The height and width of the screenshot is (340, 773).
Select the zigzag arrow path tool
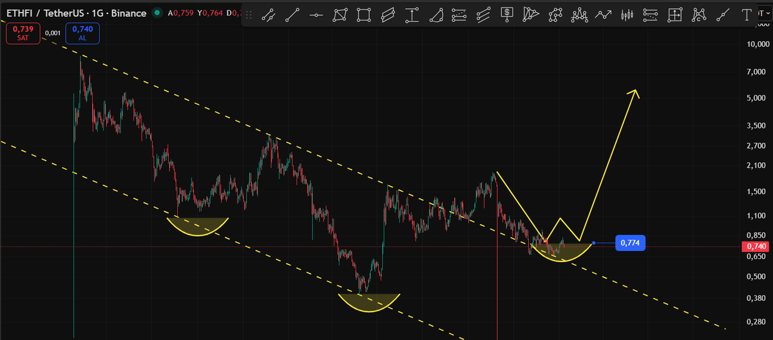point(604,15)
